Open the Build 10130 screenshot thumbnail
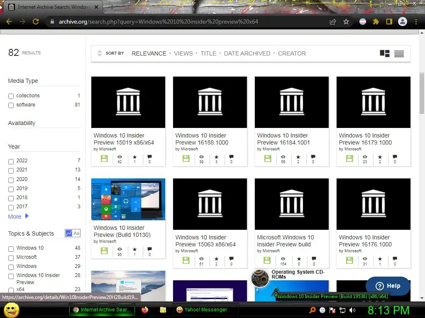 128,199
